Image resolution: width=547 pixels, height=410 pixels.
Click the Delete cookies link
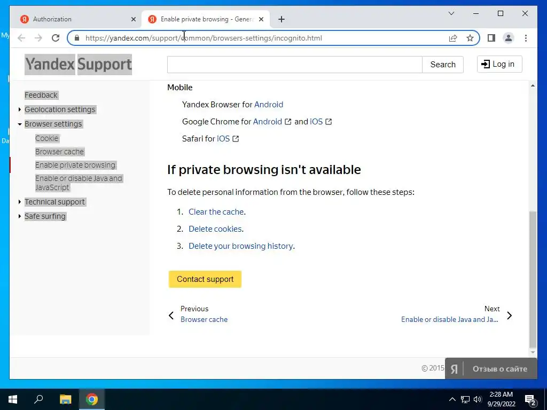click(x=215, y=228)
